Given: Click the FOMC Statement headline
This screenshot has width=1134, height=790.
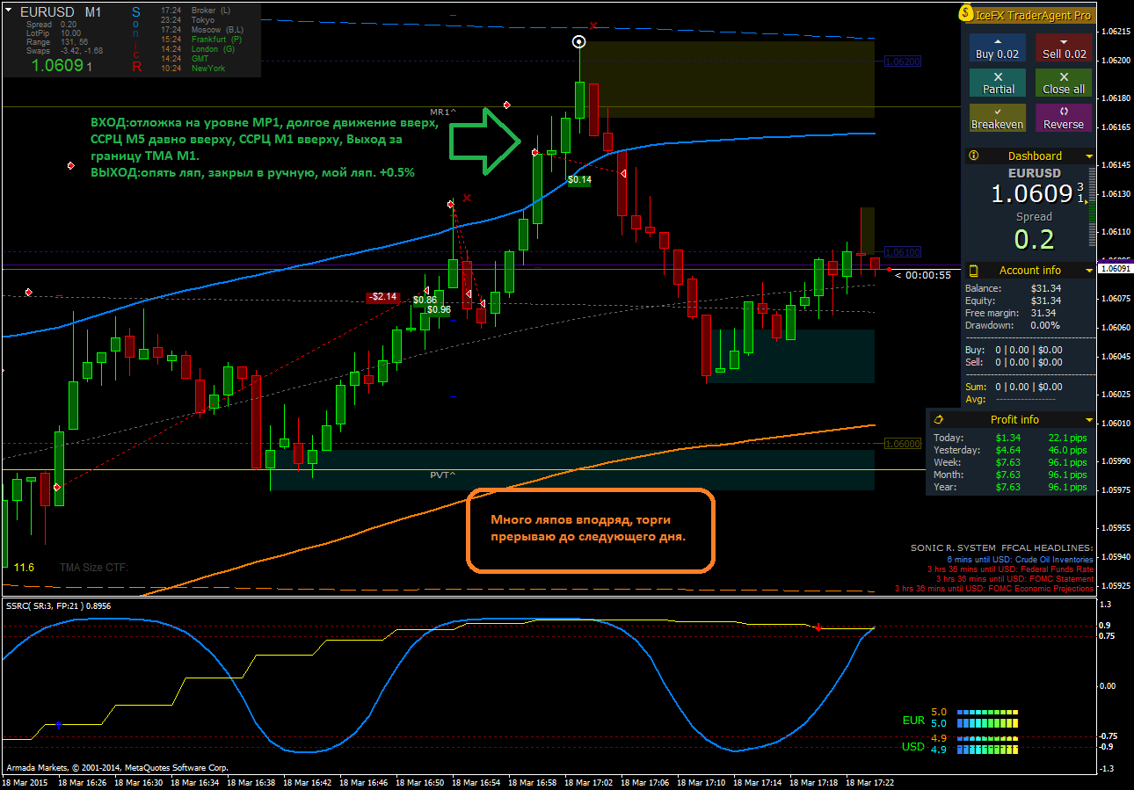Looking at the screenshot, I should point(1014,578).
